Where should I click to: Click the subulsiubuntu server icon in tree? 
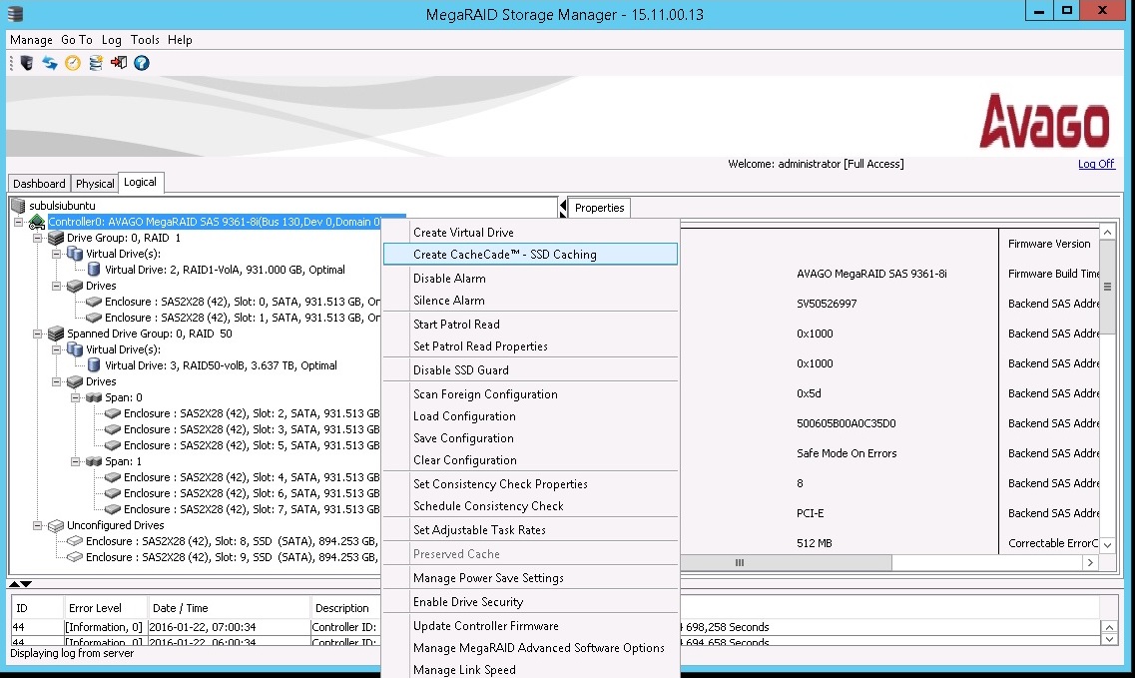pos(18,206)
